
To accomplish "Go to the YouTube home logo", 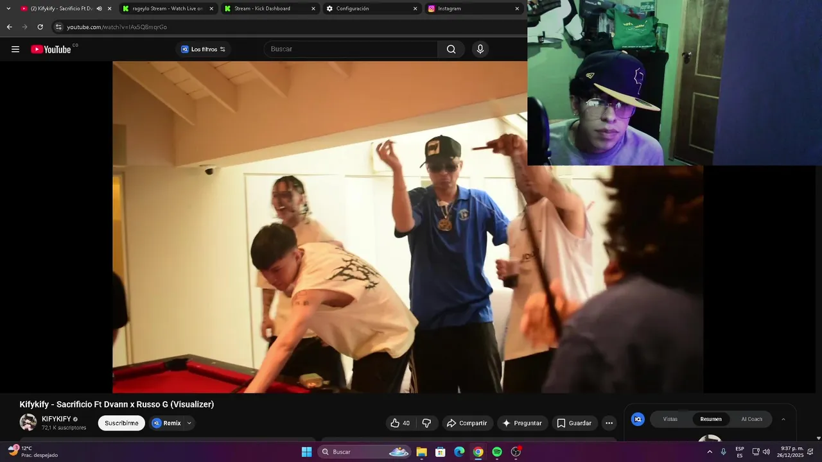I will [51, 49].
